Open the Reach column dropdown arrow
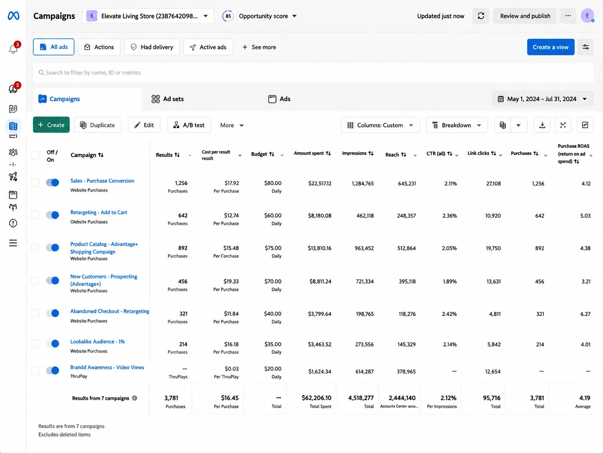Screen dimensions: 603x453 click(x=415, y=155)
